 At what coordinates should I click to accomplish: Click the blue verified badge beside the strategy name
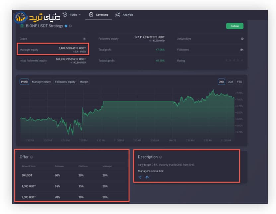[x=66, y=26]
